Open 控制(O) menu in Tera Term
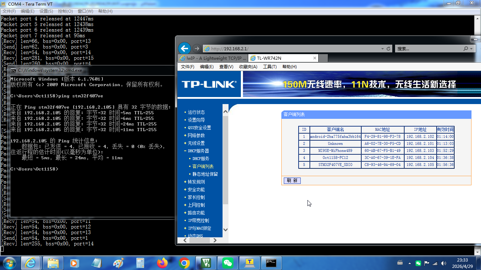The width and height of the screenshot is (481, 270). tap(65, 11)
